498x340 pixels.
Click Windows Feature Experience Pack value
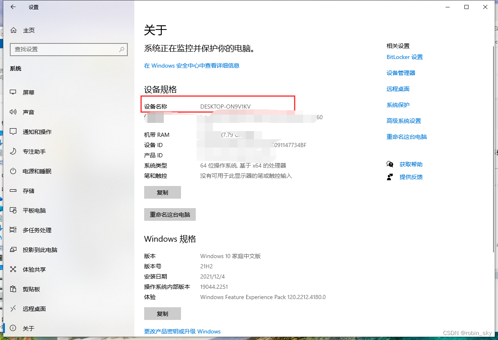pyautogui.click(x=263, y=297)
